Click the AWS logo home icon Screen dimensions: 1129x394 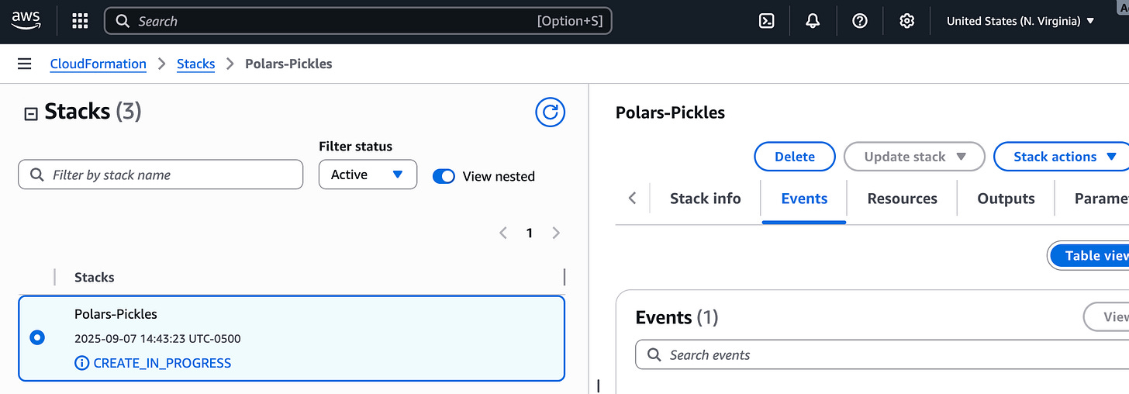pos(26,20)
